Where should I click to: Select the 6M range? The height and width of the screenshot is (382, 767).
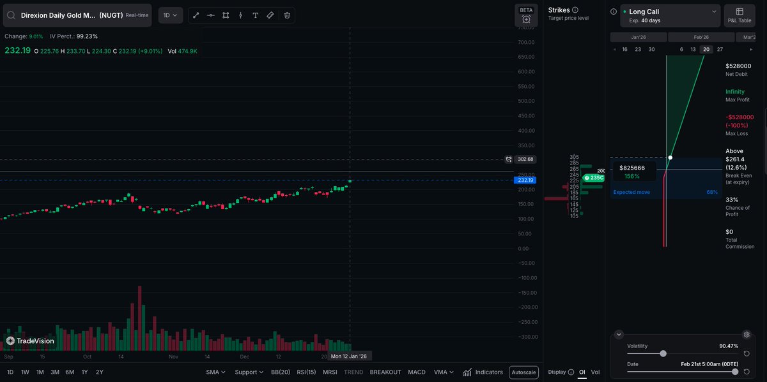[70, 372]
